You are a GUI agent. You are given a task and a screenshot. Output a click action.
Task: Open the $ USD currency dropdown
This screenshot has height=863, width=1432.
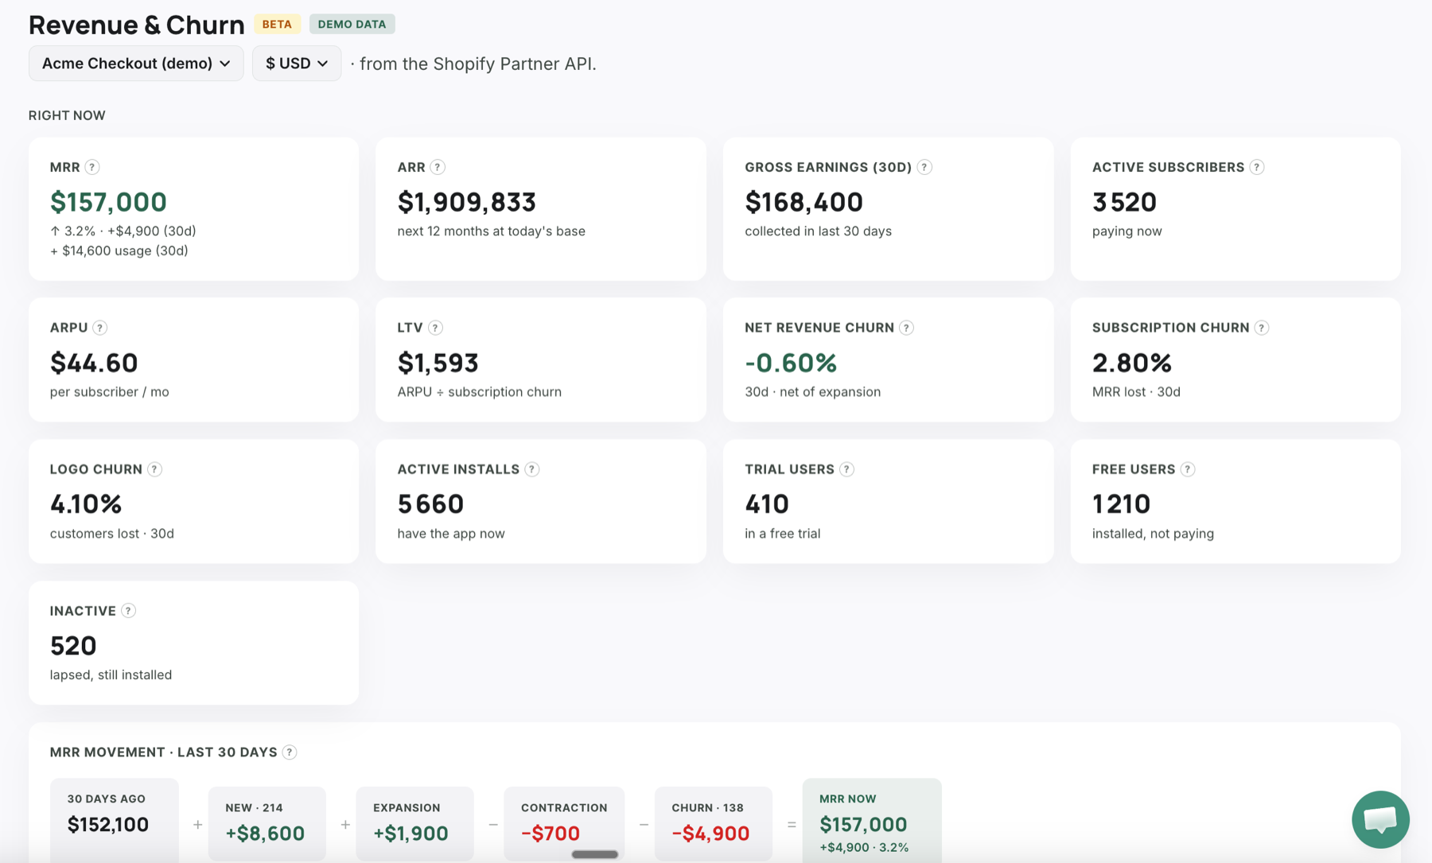[x=297, y=63]
